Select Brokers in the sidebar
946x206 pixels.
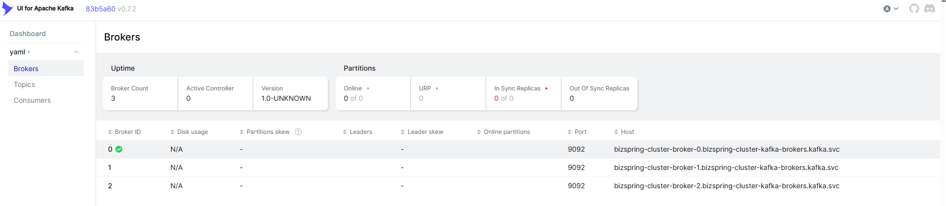(26, 69)
